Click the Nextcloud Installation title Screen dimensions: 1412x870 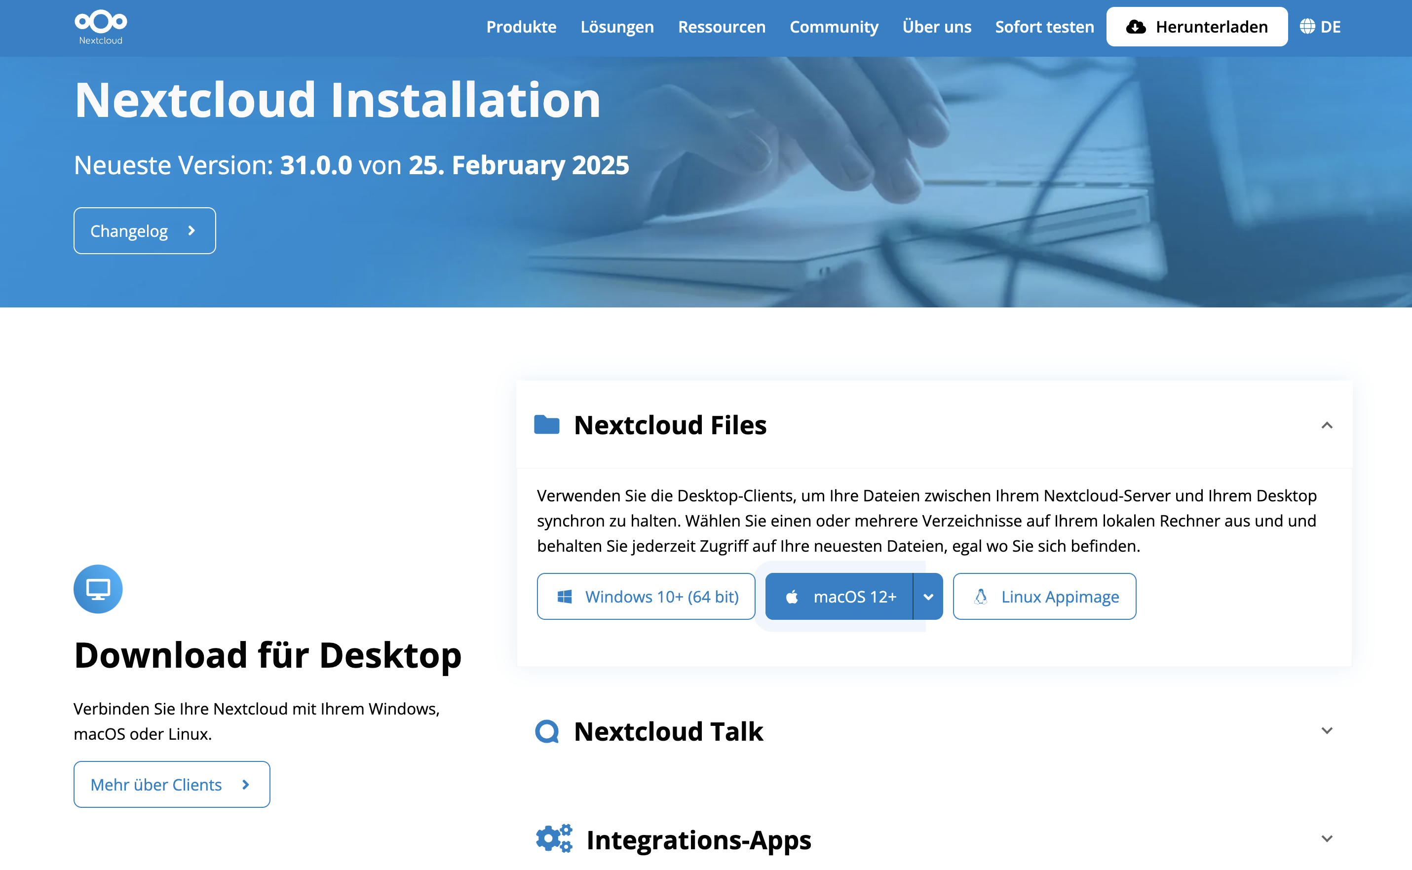[x=337, y=100]
